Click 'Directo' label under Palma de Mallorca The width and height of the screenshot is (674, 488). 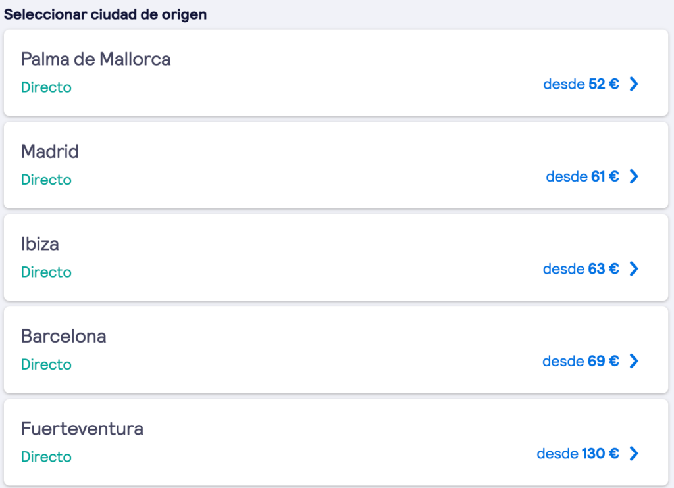(x=46, y=87)
